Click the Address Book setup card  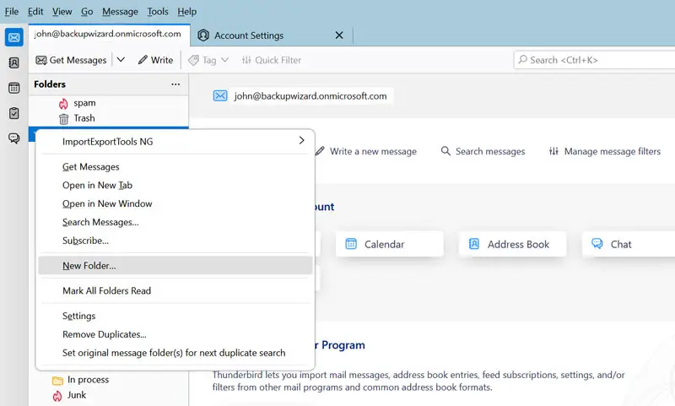coord(512,244)
